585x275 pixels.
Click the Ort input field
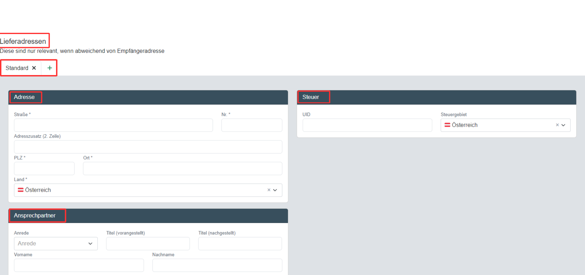pyautogui.click(x=183, y=168)
